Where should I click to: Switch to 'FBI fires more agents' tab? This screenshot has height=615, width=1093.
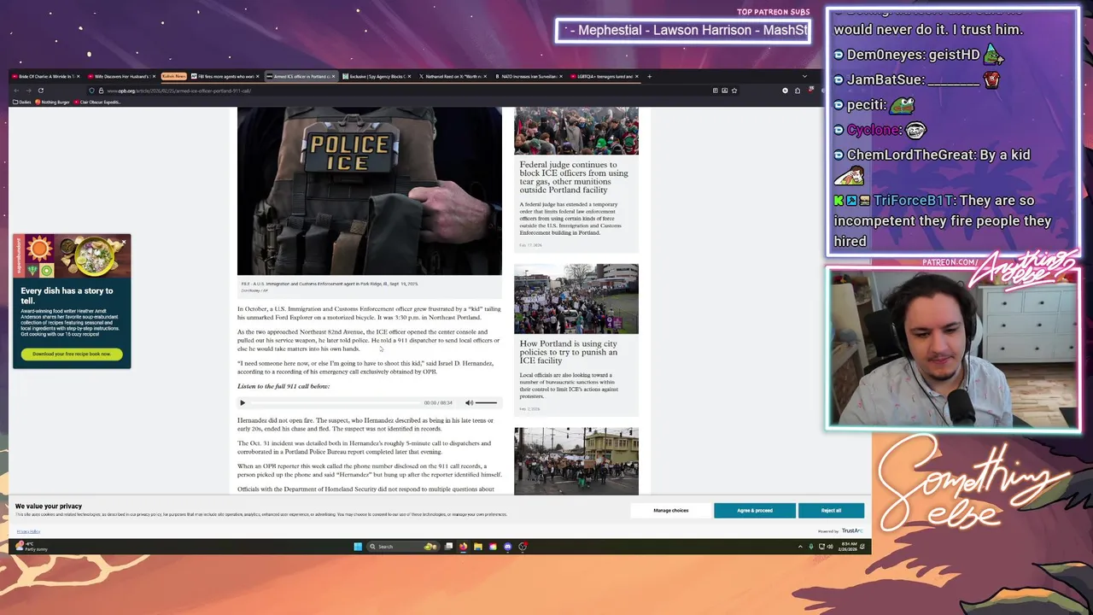225,77
